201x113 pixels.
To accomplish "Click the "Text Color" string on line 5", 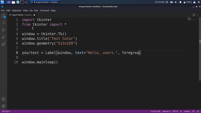I will [62, 39].
